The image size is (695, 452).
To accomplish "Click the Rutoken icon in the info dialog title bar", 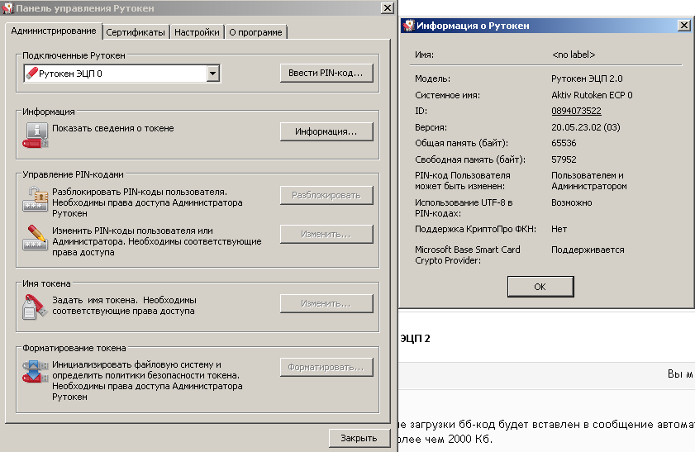I will pos(408,26).
